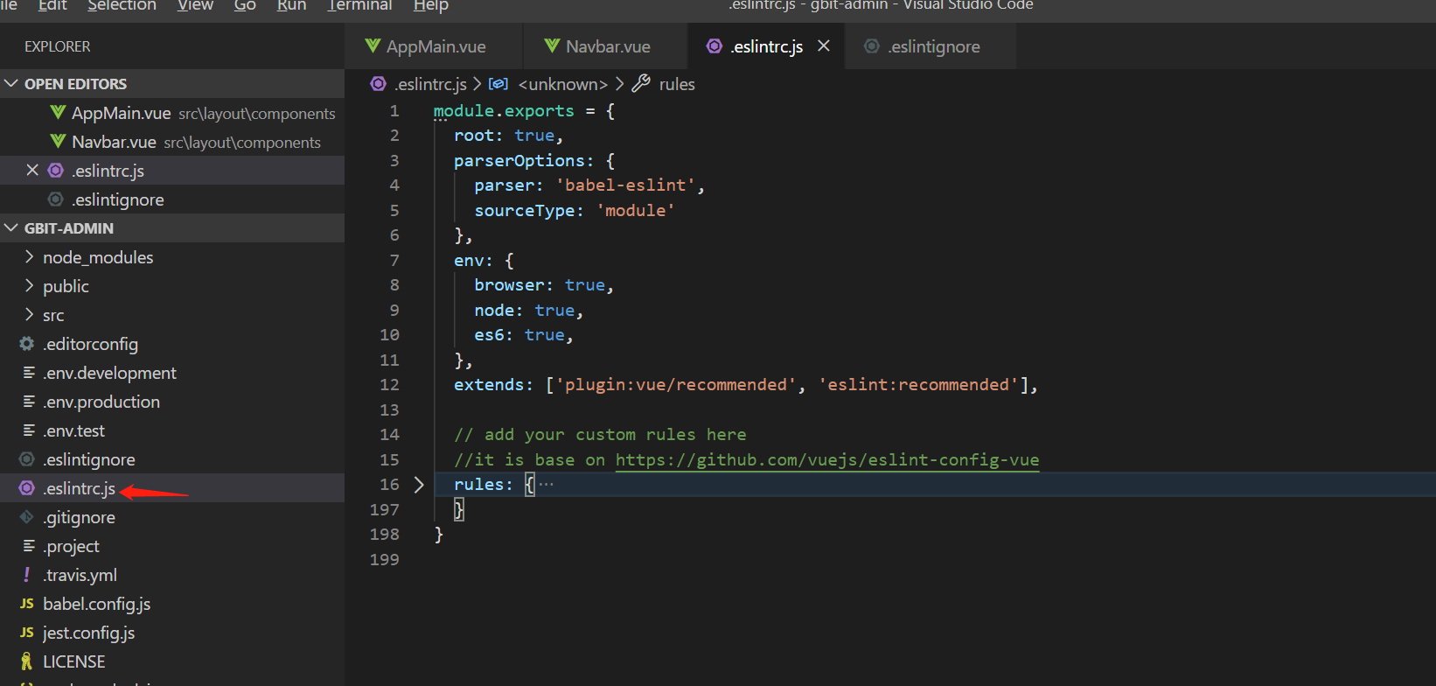This screenshot has width=1436, height=686.
Task: Switch to the Navbar.vue tab
Action: click(x=607, y=46)
